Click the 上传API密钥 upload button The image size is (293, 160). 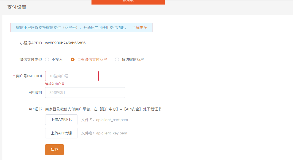[61, 133]
